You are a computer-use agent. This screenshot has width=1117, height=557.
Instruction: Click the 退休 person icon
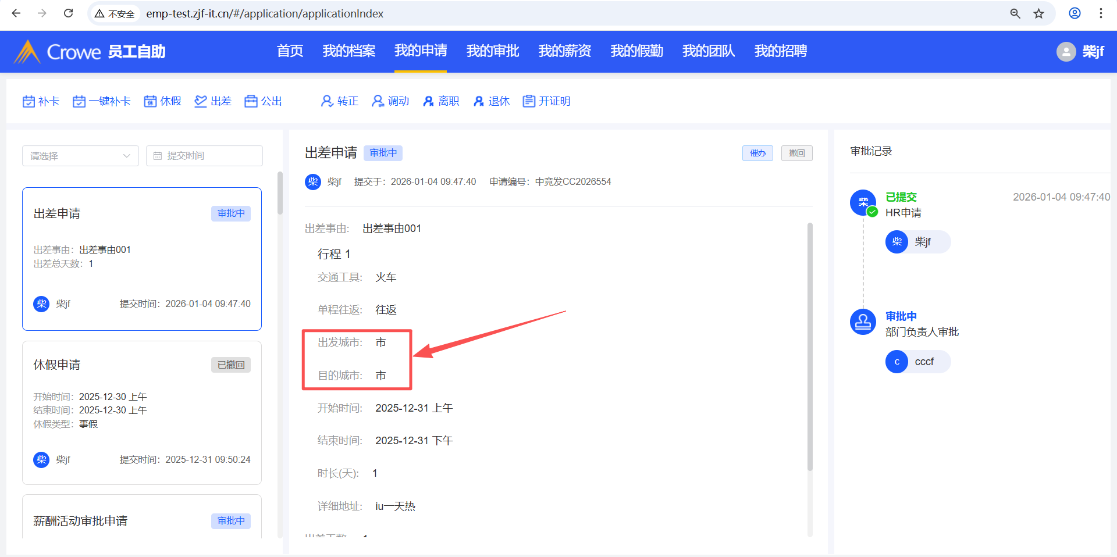tap(479, 101)
